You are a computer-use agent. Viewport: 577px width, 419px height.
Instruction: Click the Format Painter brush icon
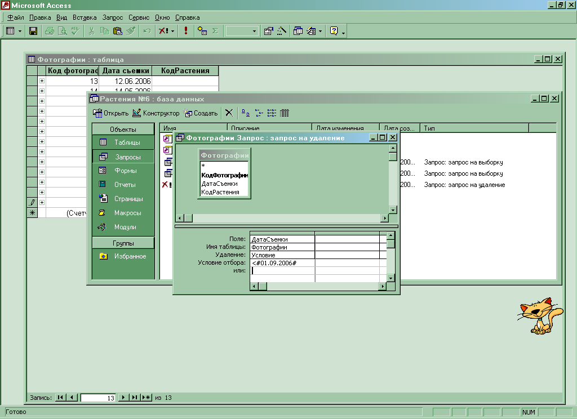[131, 31]
